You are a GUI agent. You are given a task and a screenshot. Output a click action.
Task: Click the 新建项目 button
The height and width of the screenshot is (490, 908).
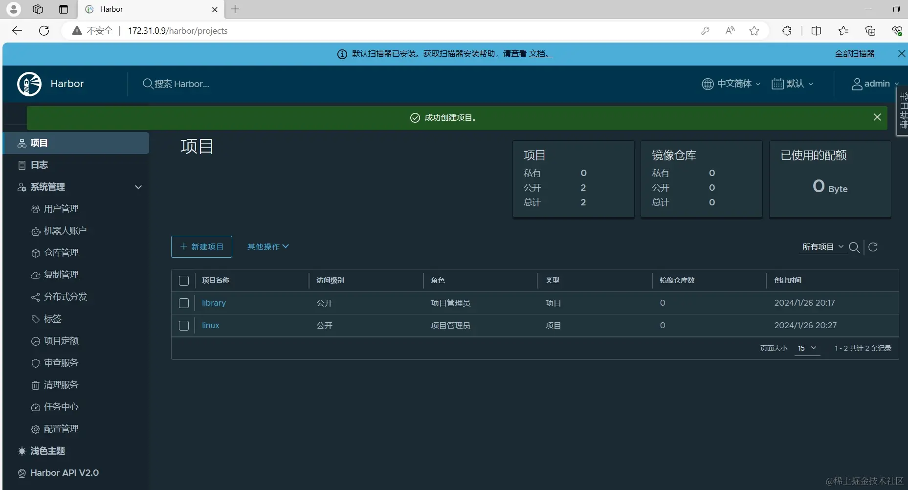pyautogui.click(x=201, y=247)
